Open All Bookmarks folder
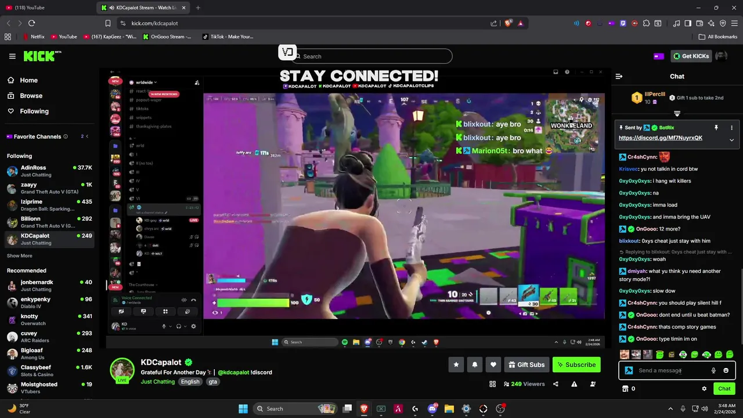743x418 pixels. click(718, 37)
